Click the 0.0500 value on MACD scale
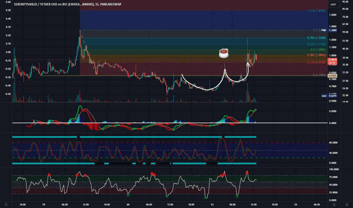This screenshot has height=208, width=353. [x=333, y=111]
